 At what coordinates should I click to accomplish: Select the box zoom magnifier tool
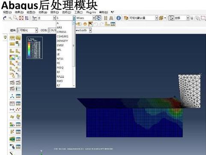point(15,18)
